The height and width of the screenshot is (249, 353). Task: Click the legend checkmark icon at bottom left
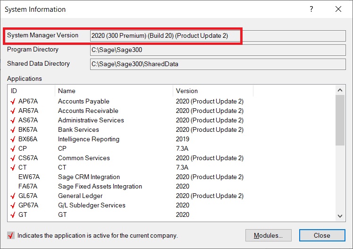pos(10,235)
